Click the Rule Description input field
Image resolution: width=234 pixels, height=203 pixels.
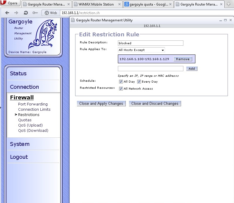[x=150, y=43]
